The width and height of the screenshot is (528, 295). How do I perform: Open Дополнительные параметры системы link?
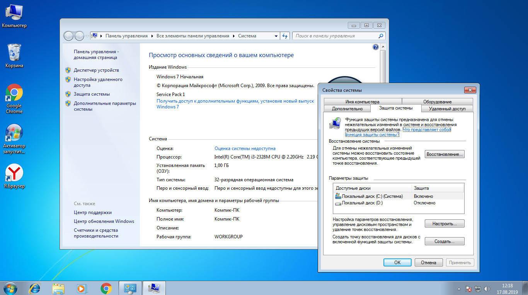pyautogui.click(x=105, y=106)
